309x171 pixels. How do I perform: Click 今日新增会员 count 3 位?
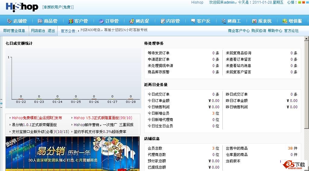[x=215, y=113]
